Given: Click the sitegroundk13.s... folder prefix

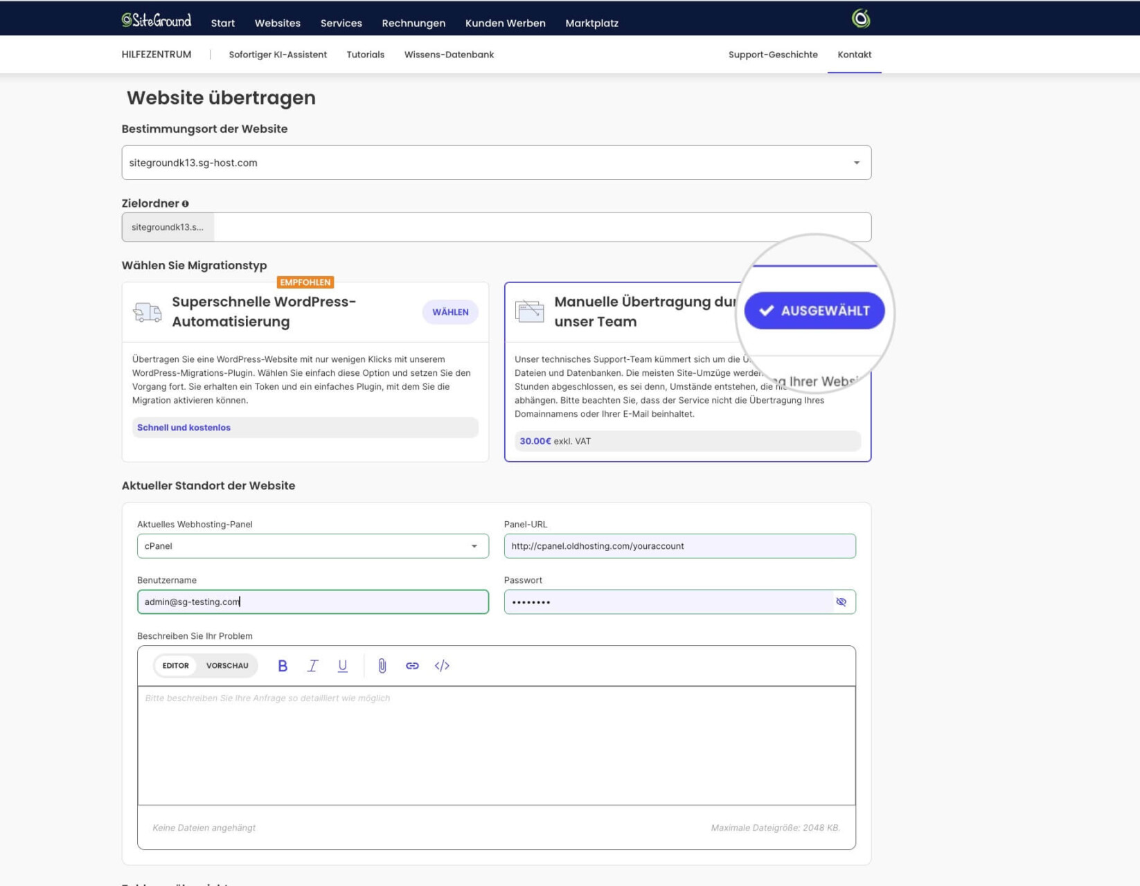Looking at the screenshot, I should [x=168, y=227].
